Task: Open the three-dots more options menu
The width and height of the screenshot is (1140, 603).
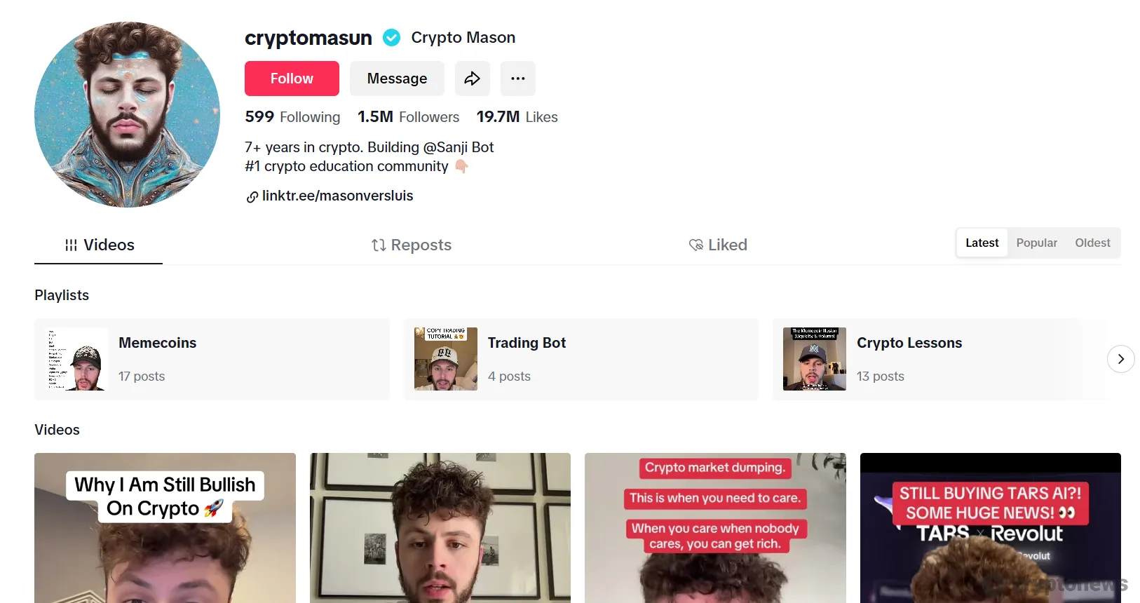Action: click(517, 79)
